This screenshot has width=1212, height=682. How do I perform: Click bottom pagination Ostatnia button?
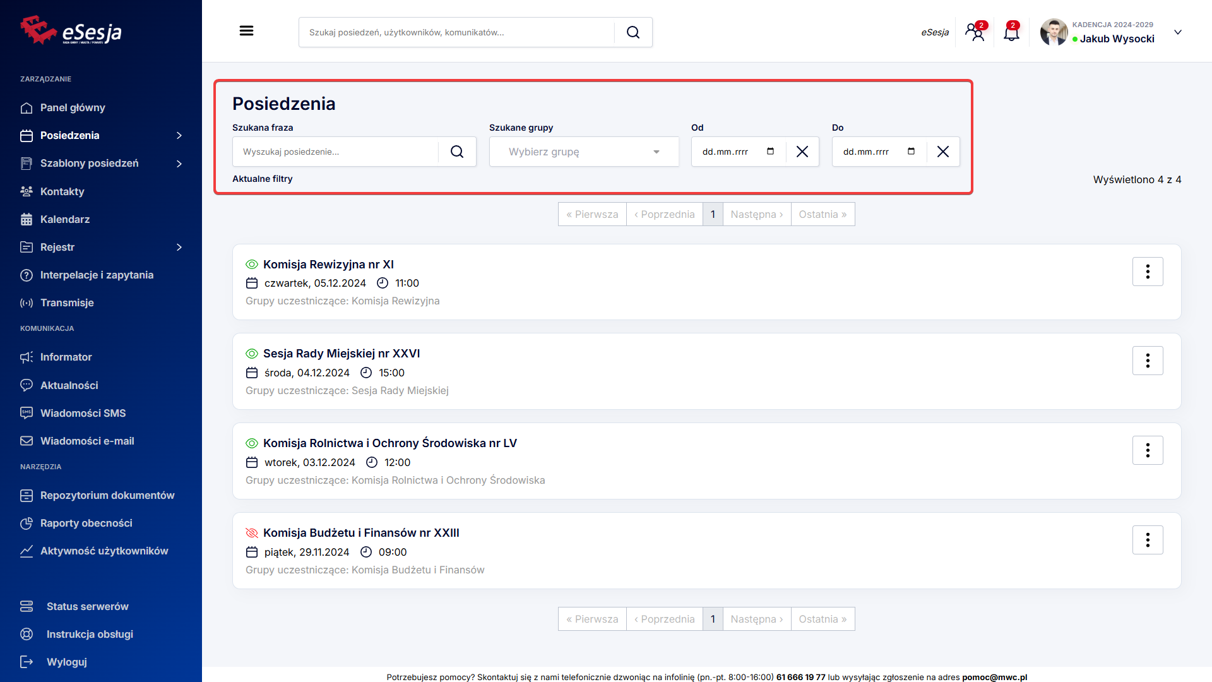pos(823,619)
